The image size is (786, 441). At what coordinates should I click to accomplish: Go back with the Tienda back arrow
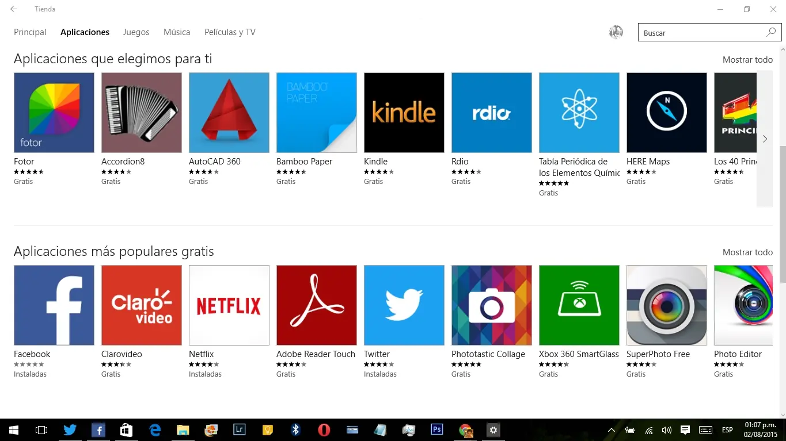click(x=14, y=9)
